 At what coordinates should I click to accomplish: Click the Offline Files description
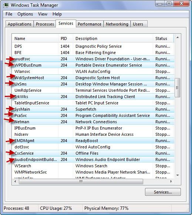pos(87,153)
